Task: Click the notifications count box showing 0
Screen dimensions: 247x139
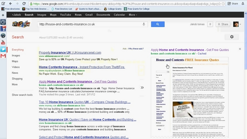Action: [210, 24]
